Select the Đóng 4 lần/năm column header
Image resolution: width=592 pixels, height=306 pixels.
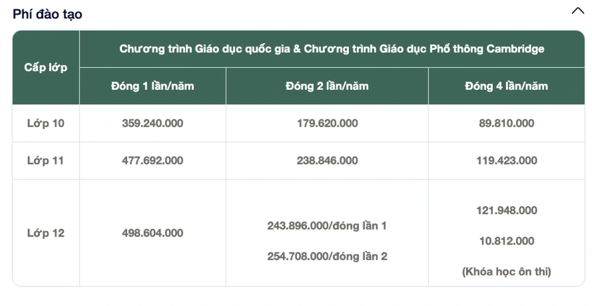(507, 86)
